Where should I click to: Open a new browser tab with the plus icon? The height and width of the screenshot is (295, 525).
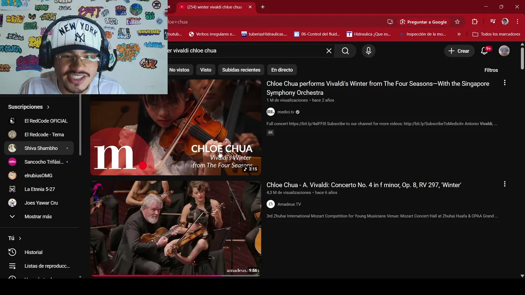coord(262,7)
